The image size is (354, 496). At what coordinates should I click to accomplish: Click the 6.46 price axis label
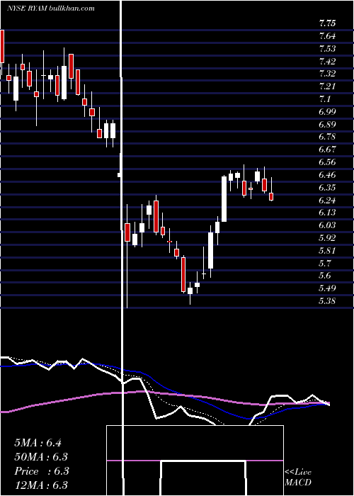tap(327, 174)
